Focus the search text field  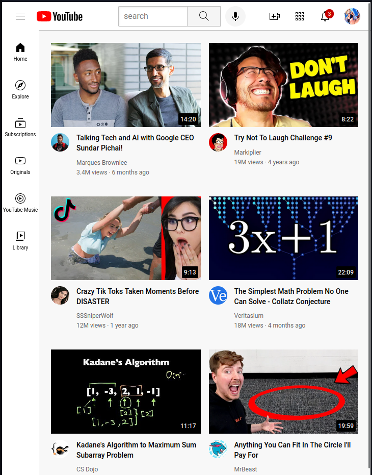(x=153, y=16)
